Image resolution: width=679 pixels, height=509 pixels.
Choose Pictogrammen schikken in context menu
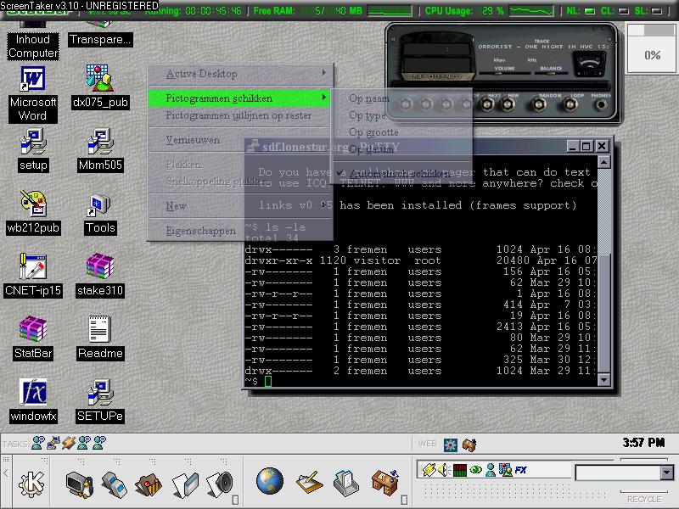(239, 98)
